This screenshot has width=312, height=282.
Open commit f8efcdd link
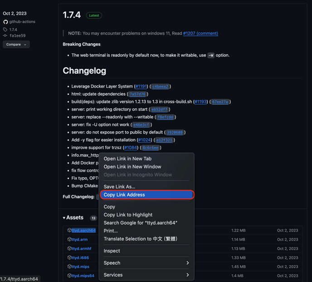coord(166,117)
